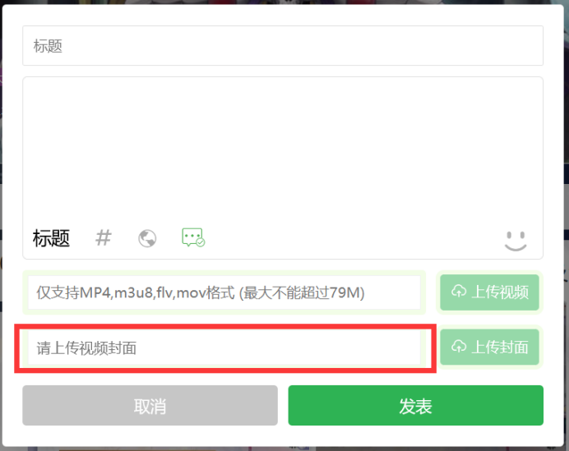
Task: Upload a video with the 上传视频 button
Action: (x=489, y=292)
